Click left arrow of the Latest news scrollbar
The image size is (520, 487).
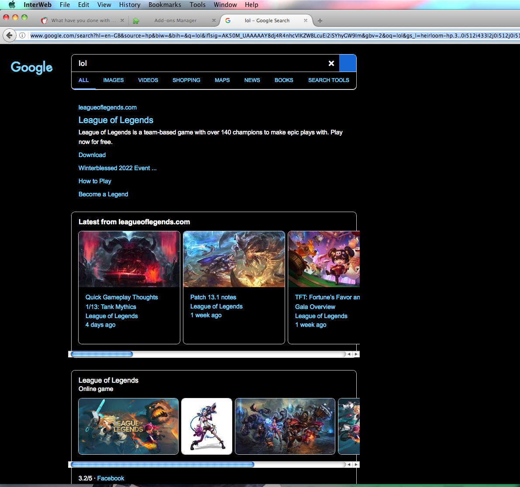click(349, 354)
